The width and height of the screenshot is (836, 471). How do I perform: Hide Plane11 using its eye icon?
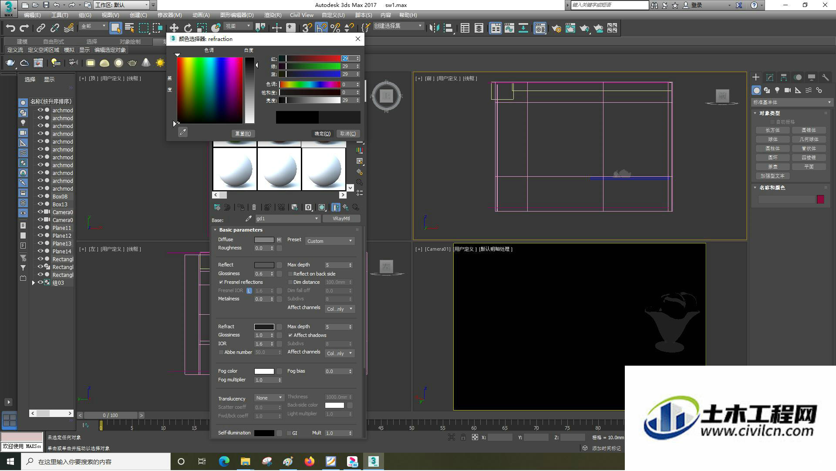pos(40,228)
